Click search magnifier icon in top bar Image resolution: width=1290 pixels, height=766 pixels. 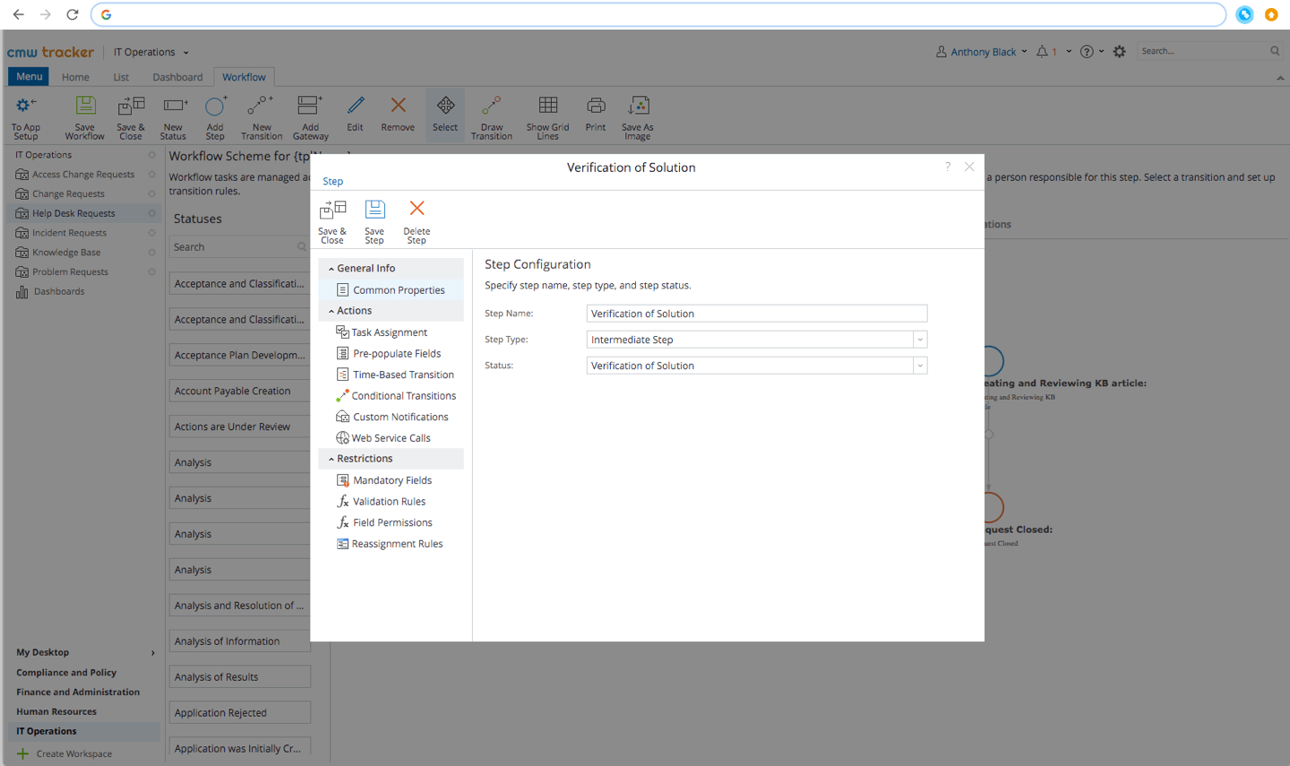coord(1275,51)
